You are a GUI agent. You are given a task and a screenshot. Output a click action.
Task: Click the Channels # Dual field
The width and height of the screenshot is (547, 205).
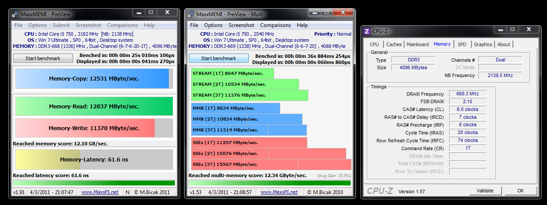pos(501,60)
